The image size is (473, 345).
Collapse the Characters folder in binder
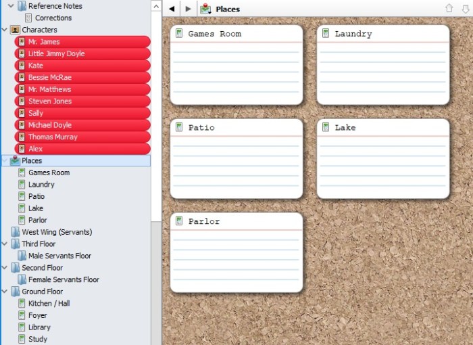pos(5,30)
